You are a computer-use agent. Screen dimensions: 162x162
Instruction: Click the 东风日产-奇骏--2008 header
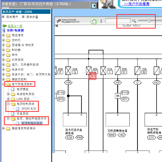(x=26, y=12)
